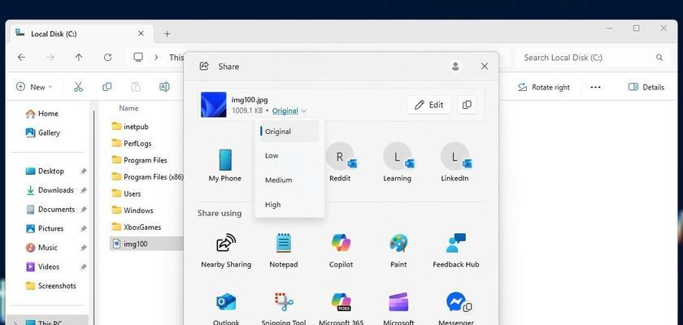683x325 pixels.
Task: Click the Edit button
Action: pos(429,105)
